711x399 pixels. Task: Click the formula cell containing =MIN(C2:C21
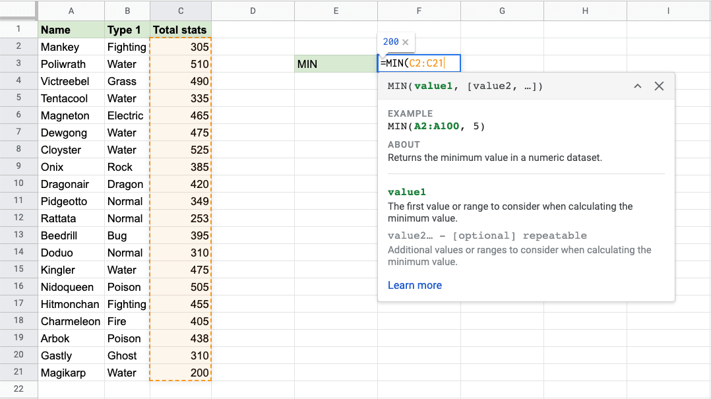(x=419, y=63)
